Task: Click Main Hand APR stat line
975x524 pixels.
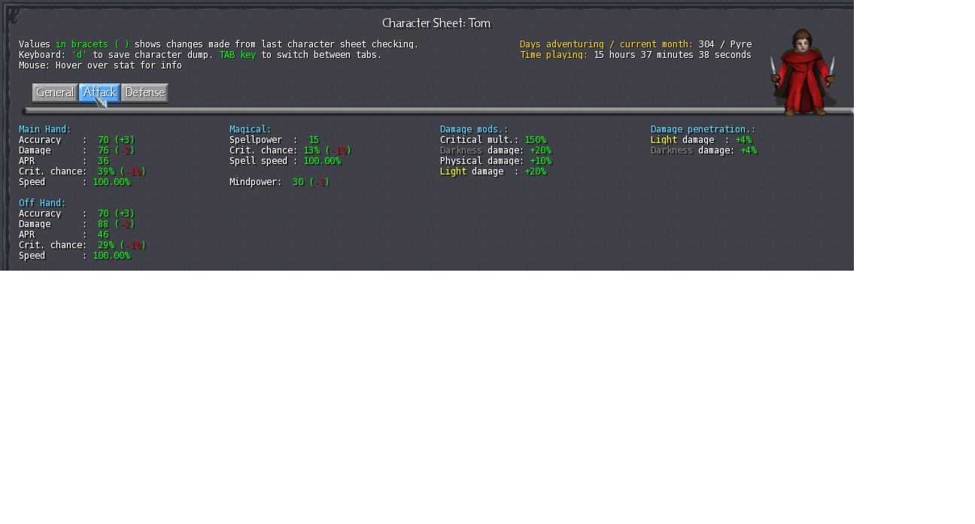Action: tap(63, 161)
